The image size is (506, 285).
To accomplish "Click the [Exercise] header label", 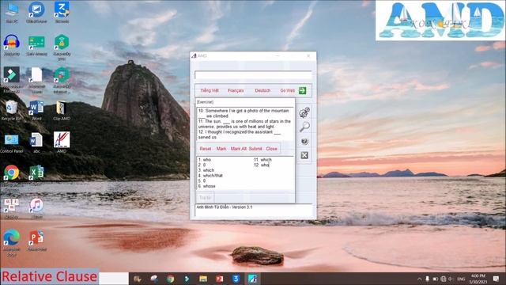I will [206, 102].
